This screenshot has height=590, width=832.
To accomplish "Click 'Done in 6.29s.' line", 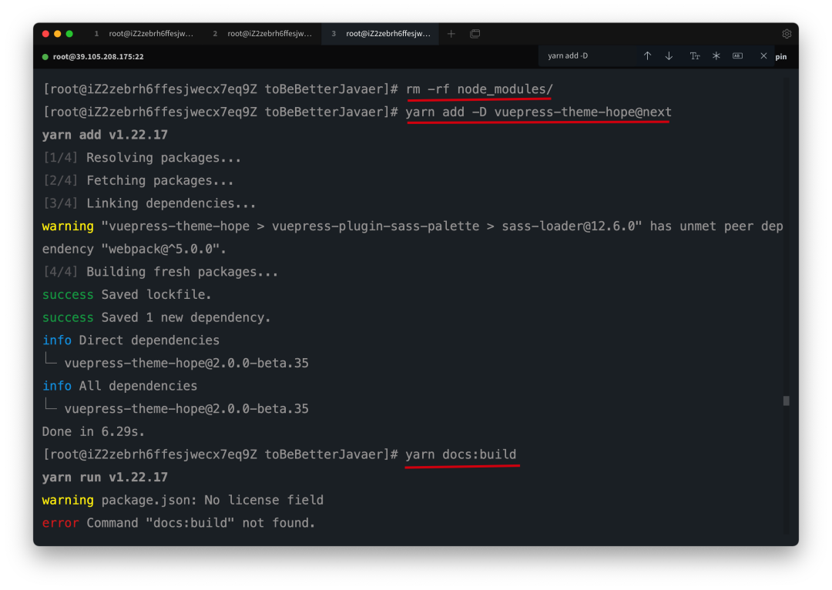I will click(93, 431).
